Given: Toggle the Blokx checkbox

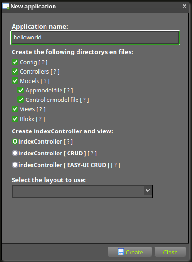Looking at the screenshot, I should click(x=15, y=119).
